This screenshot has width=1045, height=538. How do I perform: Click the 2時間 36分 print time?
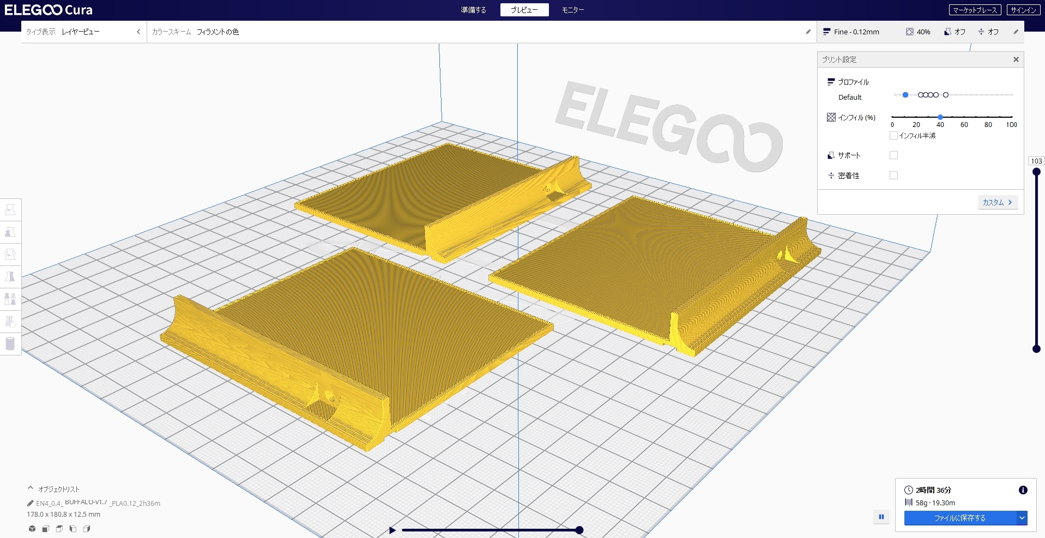click(x=933, y=490)
